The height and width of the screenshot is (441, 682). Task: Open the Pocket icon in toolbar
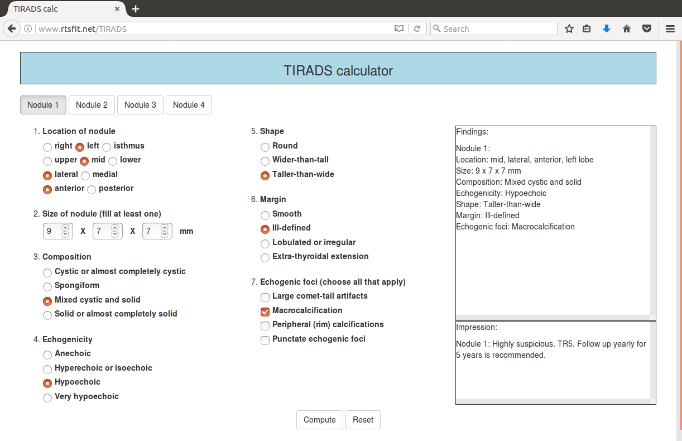tap(647, 28)
